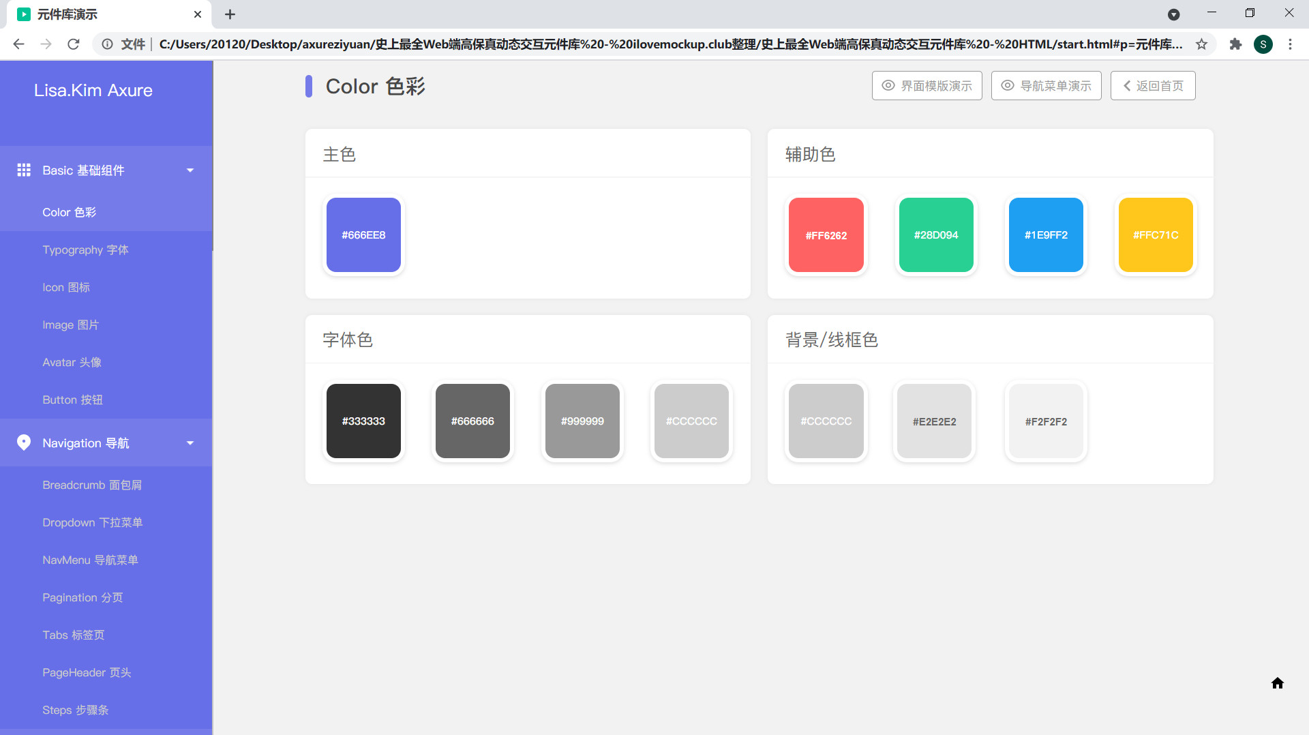This screenshot has width=1309, height=735.
Task: Open Image 图片 page
Action: pos(106,325)
